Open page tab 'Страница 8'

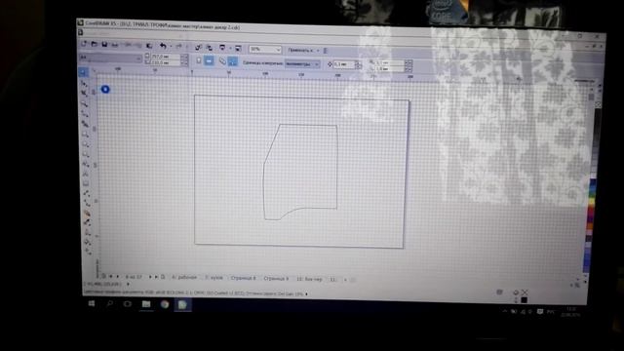coord(243,278)
